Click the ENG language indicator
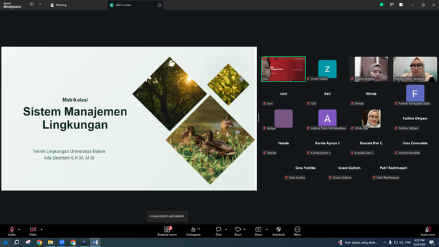Screen dimensions: 439x247 coord(408,242)
